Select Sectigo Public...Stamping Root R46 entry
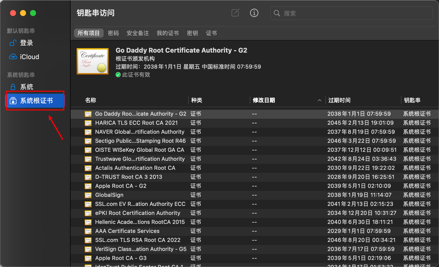 tap(140, 141)
